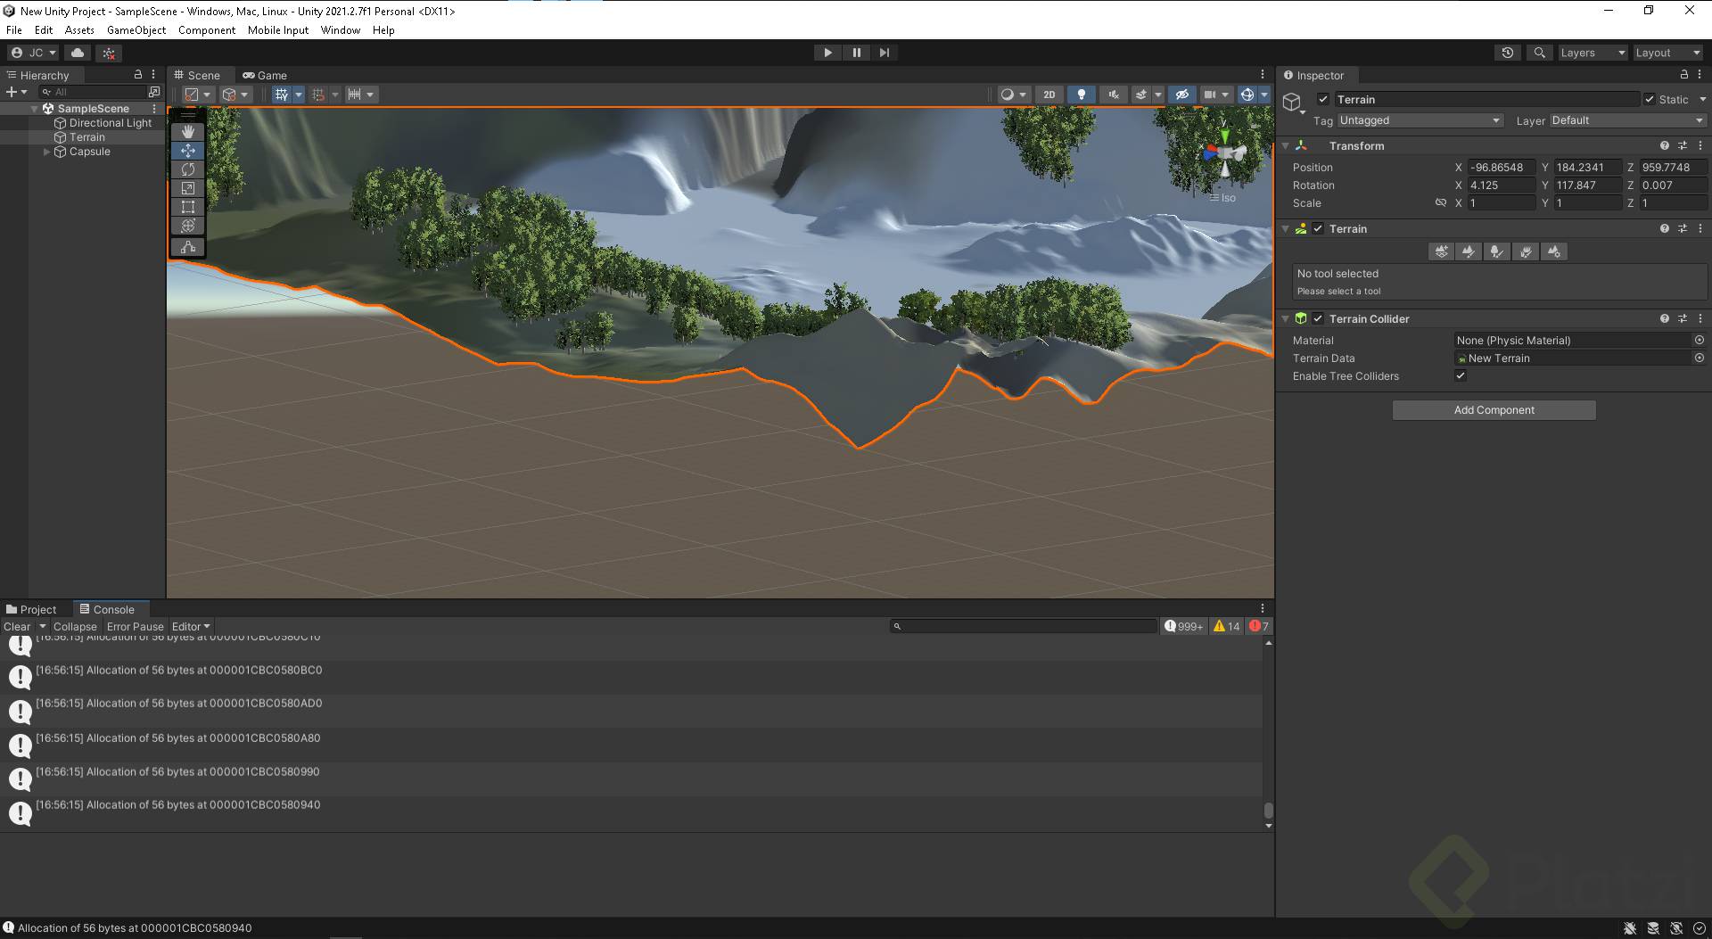
Task: Select the Rotate tool
Action: click(x=188, y=169)
